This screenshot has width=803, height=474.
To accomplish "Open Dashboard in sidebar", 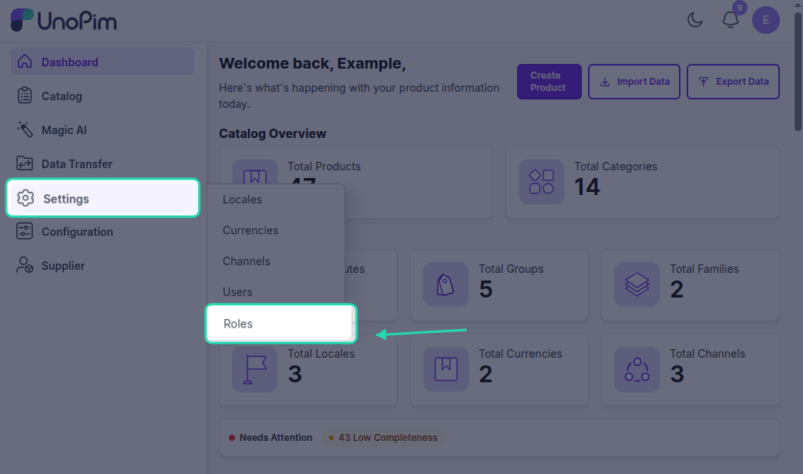I will click(102, 62).
